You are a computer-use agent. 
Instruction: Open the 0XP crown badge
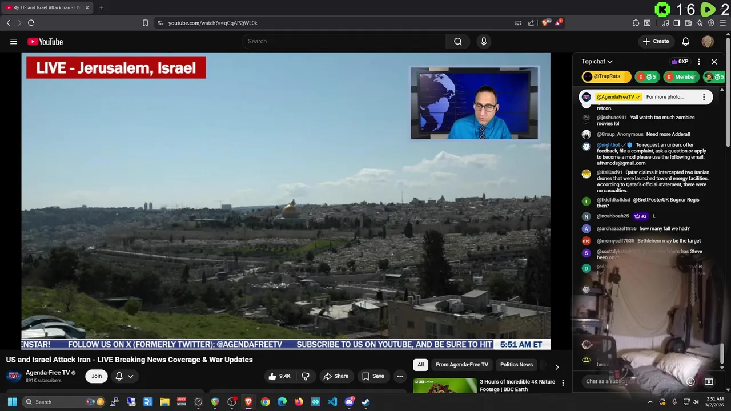click(x=680, y=62)
